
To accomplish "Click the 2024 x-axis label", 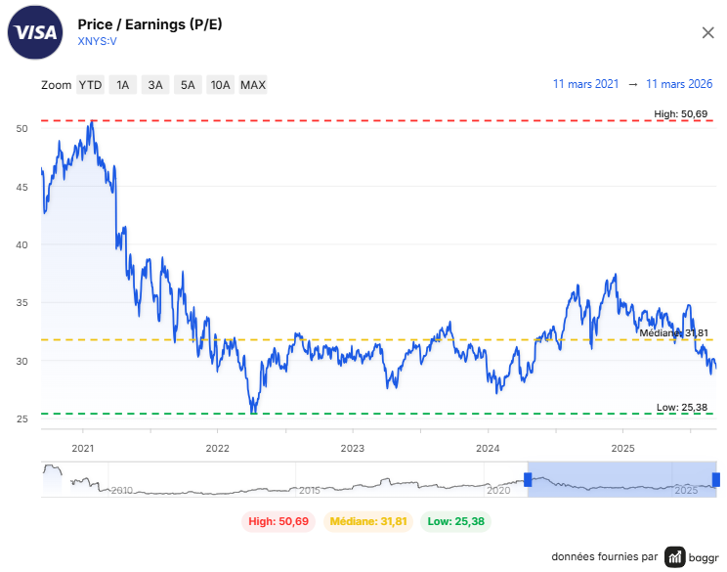I will pos(488,448).
